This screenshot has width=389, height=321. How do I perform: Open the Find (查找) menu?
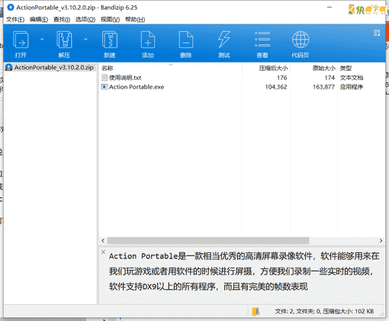[62, 20]
